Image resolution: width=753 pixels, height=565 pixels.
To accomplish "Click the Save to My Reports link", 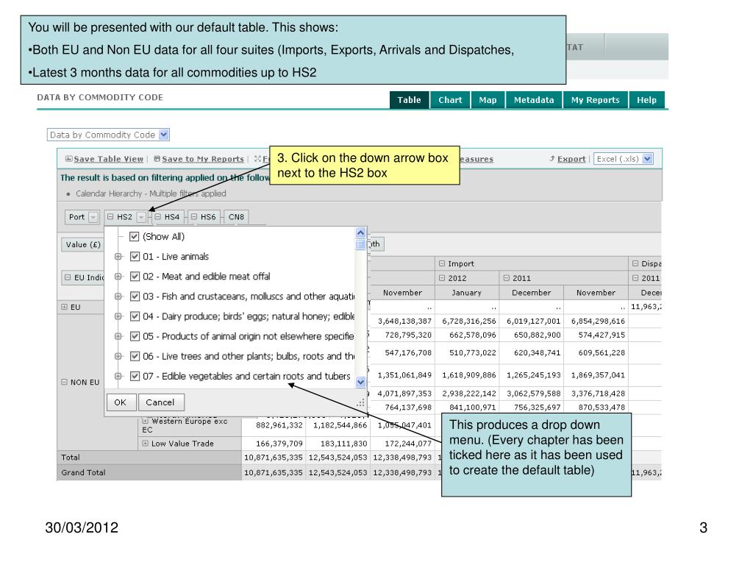I will coord(203,159).
